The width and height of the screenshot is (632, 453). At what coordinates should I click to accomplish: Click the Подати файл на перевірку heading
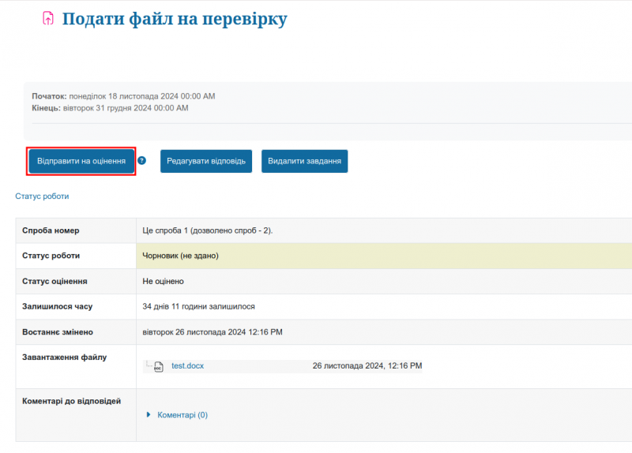[x=175, y=19]
